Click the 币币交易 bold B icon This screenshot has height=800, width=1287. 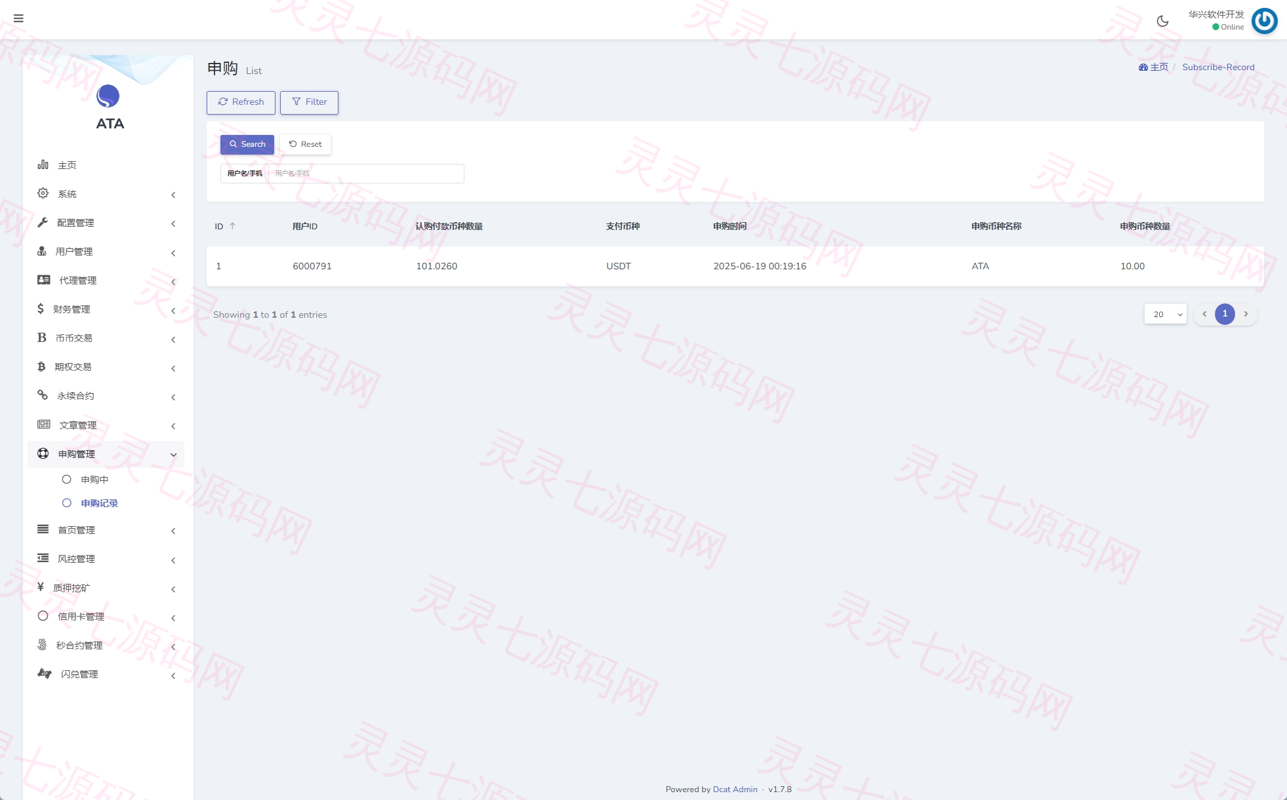tap(42, 337)
